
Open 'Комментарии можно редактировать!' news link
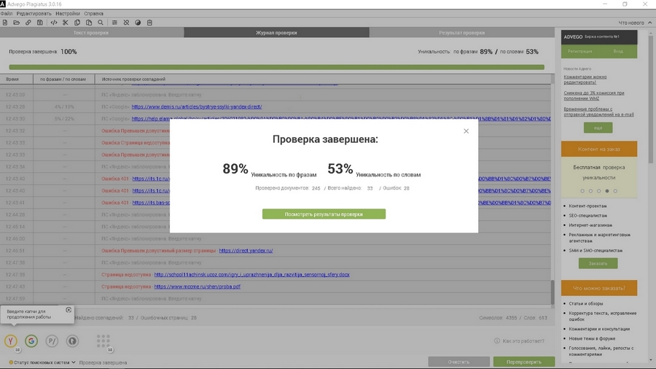pyautogui.click(x=585, y=79)
